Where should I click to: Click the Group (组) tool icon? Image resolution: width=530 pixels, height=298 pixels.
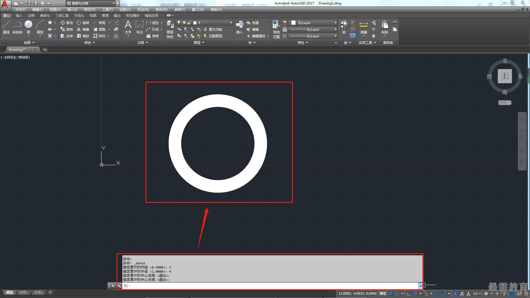[x=344, y=27]
